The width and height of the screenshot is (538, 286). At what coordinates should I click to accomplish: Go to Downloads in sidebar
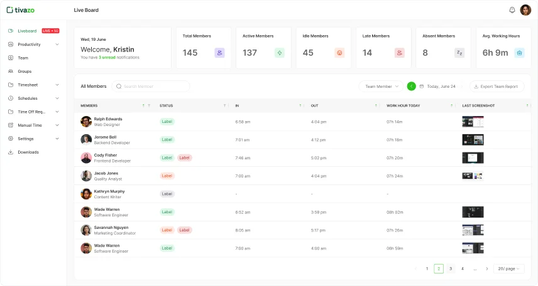(x=28, y=152)
